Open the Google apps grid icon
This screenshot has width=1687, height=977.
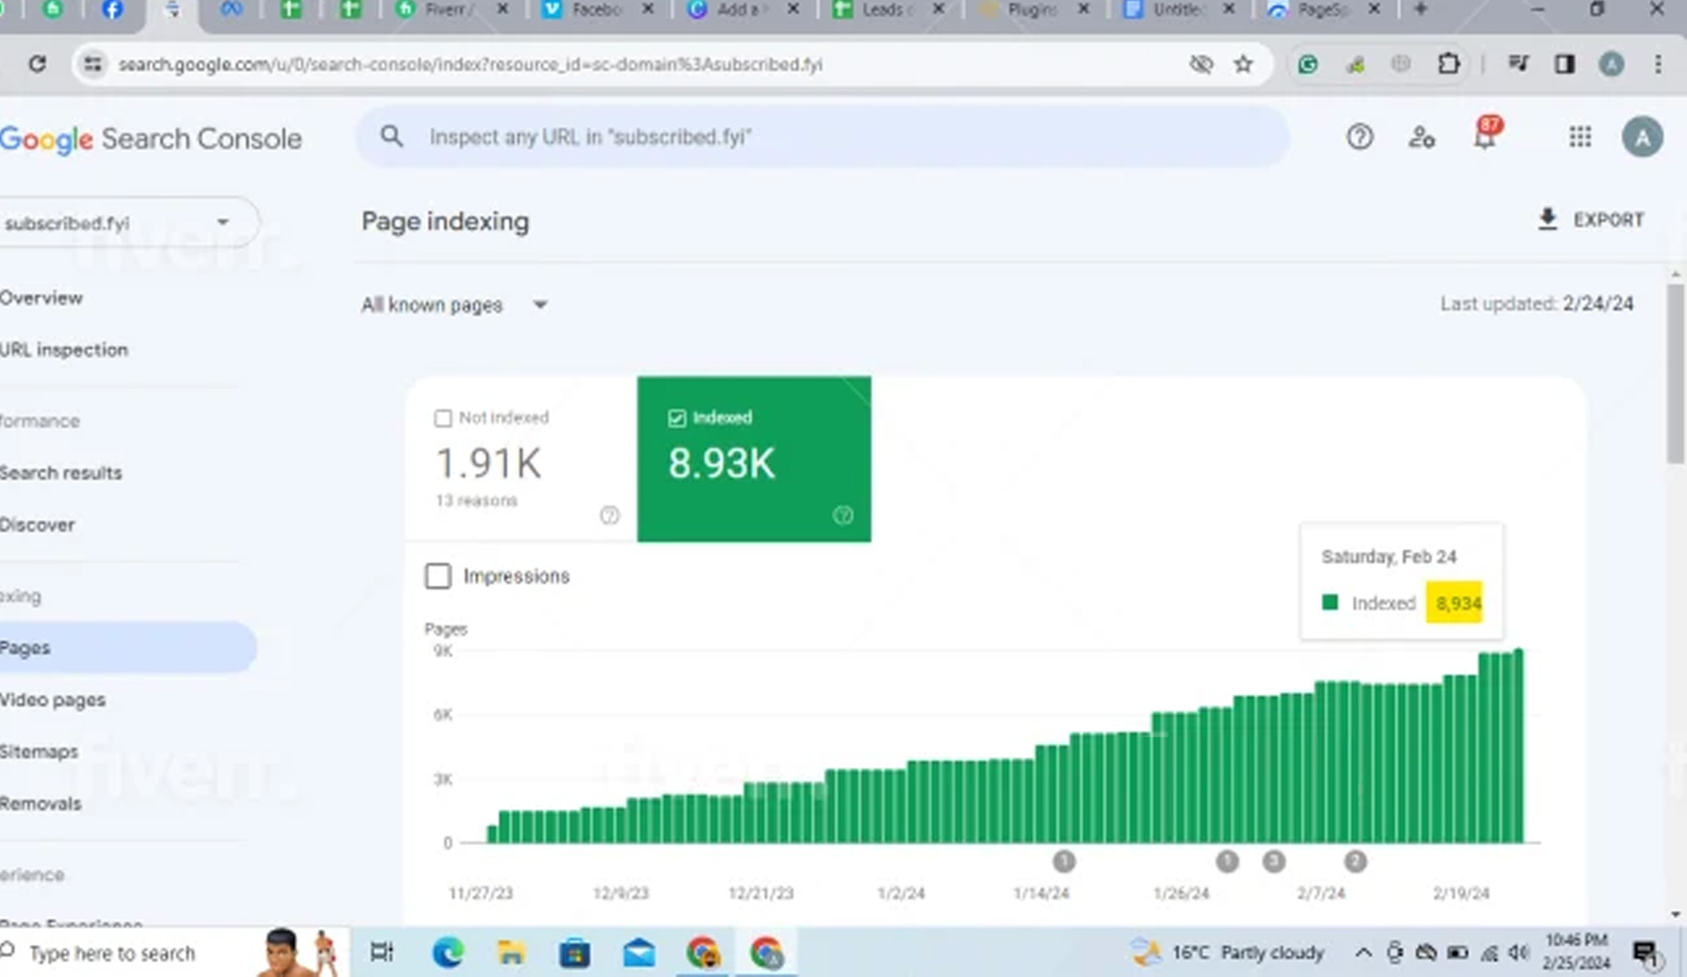pos(1579,137)
